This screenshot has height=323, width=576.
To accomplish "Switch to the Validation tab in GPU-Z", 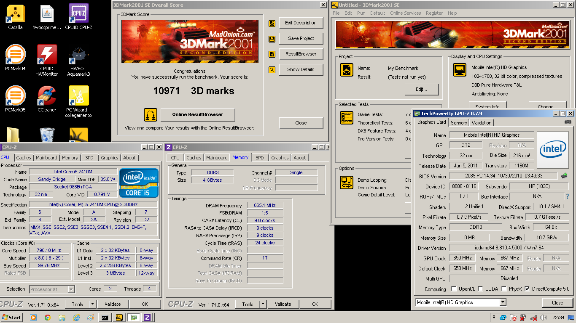I will [482, 123].
